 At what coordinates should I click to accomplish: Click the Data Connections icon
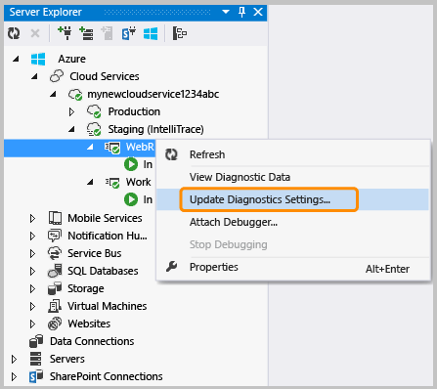(x=36, y=341)
